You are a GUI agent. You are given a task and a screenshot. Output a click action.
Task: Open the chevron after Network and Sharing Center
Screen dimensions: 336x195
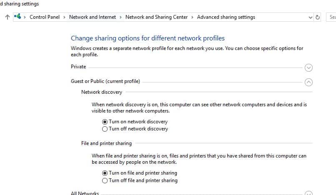pyautogui.click(x=192, y=17)
